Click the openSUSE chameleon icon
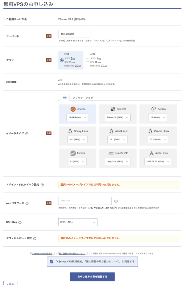The height and width of the screenshot is (285, 185). click(110, 153)
